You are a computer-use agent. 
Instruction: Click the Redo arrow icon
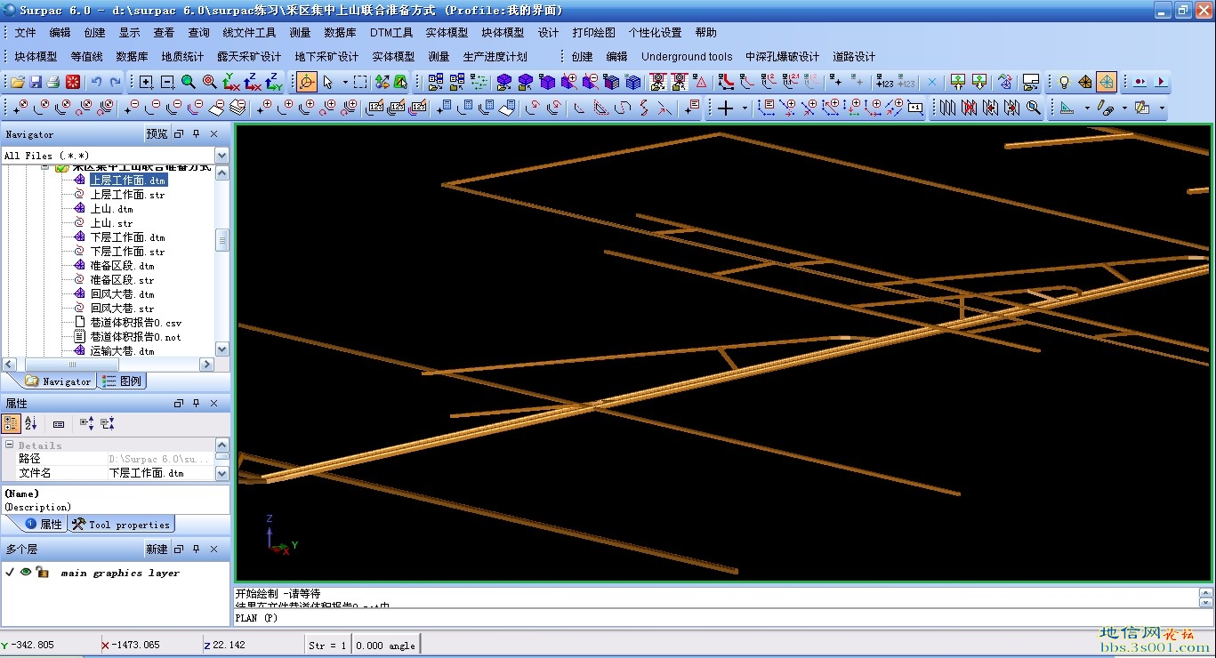[115, 82]
